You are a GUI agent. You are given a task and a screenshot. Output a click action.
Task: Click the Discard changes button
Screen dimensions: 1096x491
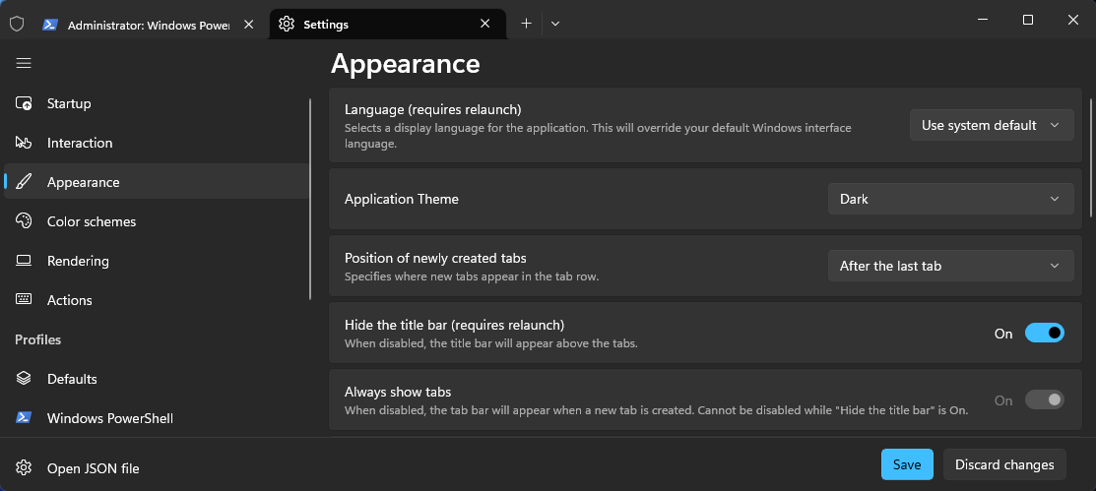click(1004, 464)
